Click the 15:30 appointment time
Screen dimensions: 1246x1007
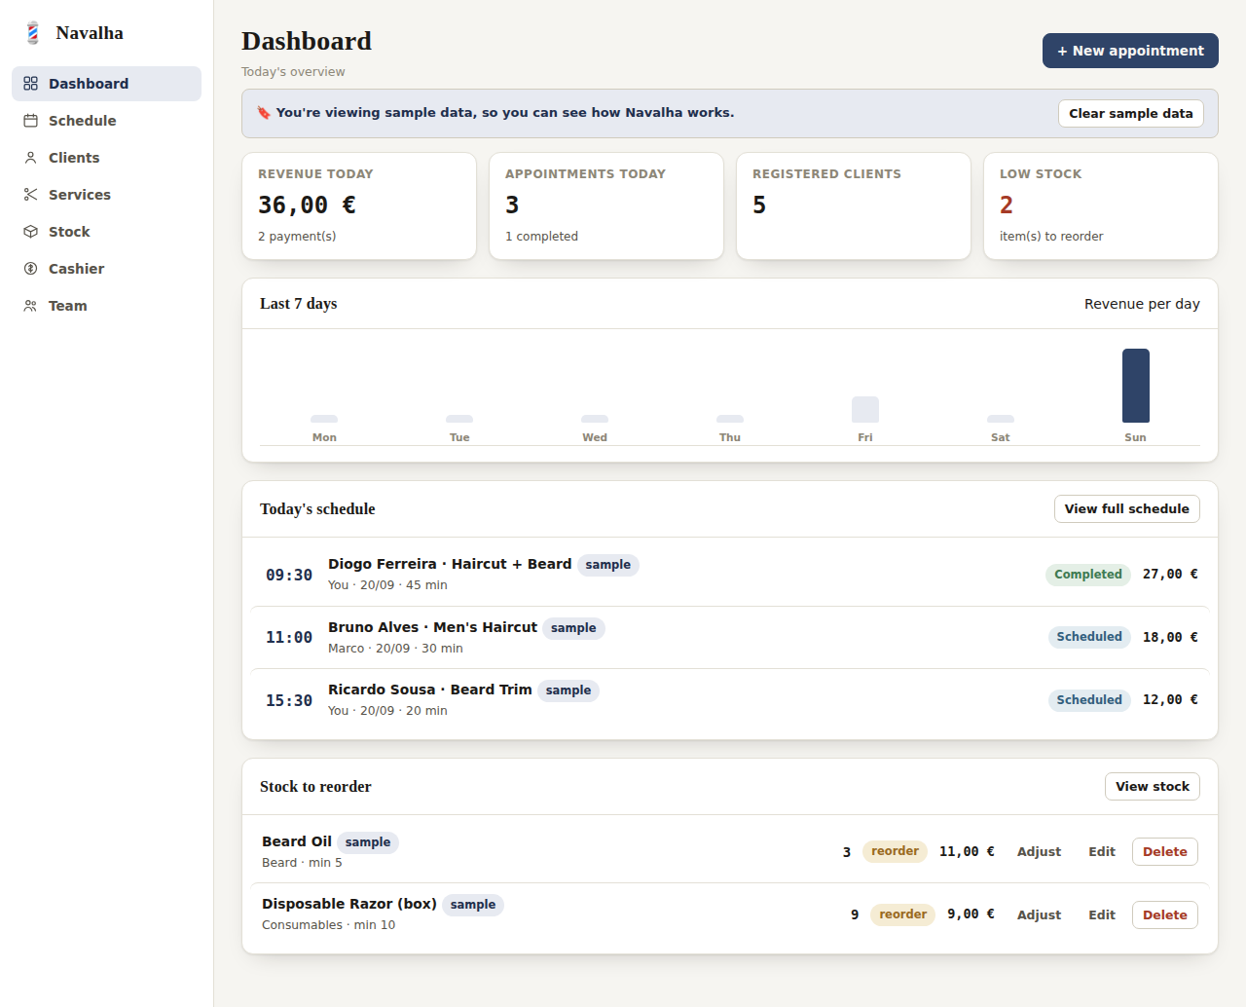click(289, 701)
